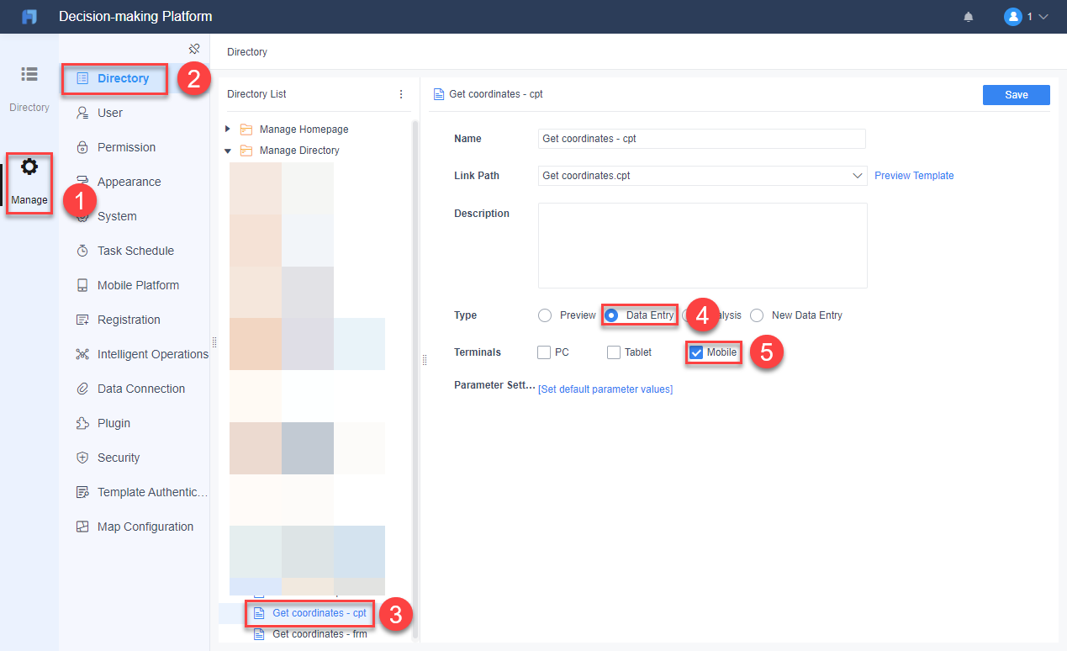This screenshot has width=1067, height=651.
Task: Open the user account dropdown chevron
Action: coord(1043,17)
